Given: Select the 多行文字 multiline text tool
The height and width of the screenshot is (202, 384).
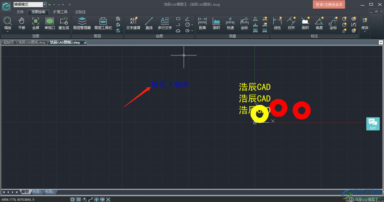Looking at the screenshot, I should coord(165,23).
